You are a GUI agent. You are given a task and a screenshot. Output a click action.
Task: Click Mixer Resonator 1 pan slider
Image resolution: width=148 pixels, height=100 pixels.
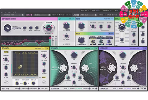tap(93, 44)
